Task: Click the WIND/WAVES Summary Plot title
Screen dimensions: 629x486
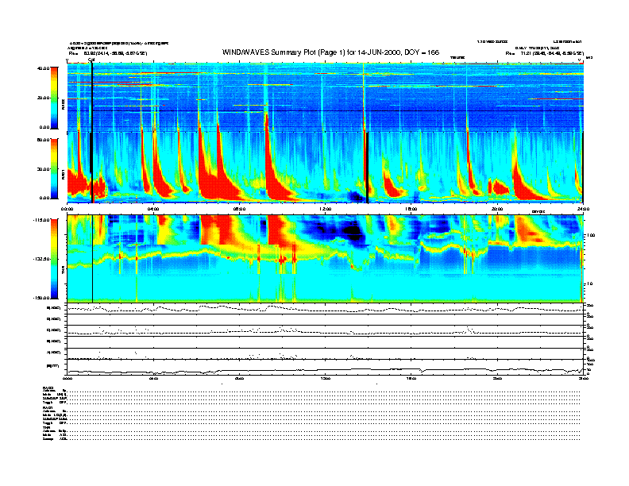Action: [x=326, y=52]
